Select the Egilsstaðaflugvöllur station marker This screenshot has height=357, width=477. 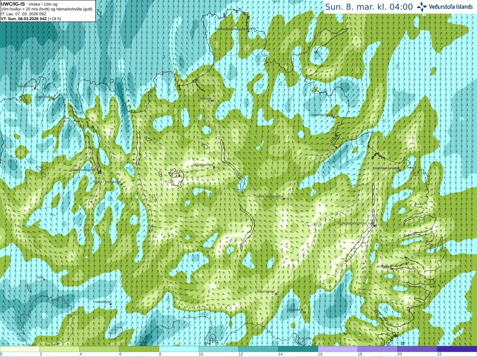point(375,225)
